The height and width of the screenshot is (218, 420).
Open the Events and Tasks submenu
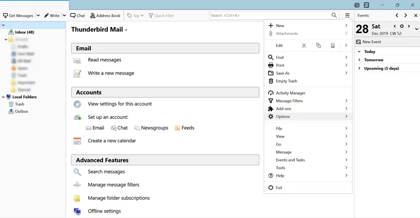tap(308, 160)
